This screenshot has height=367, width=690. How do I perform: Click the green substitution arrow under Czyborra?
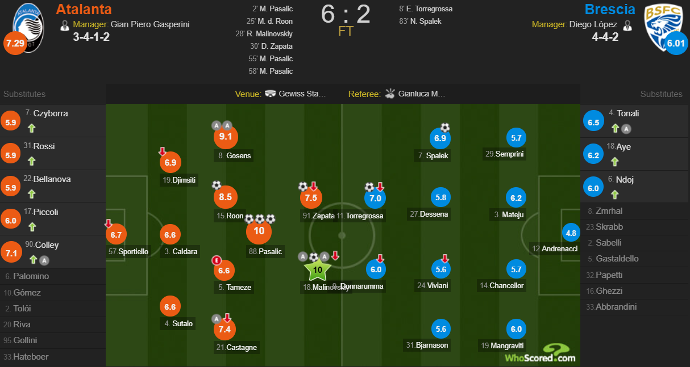(x=32, y=128)
